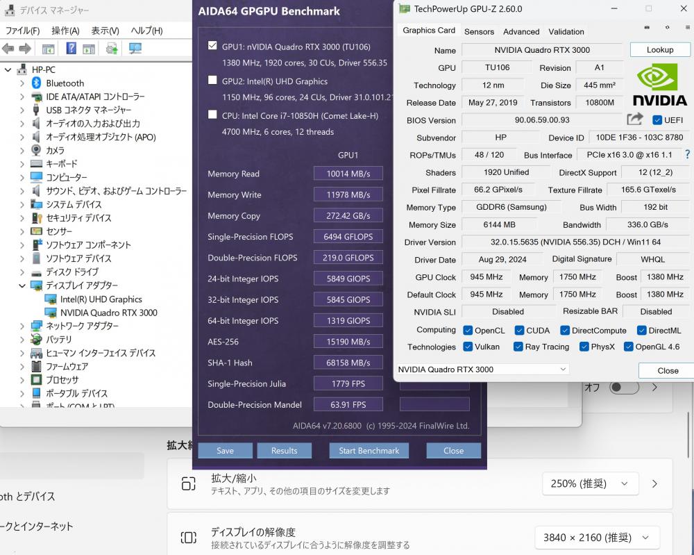
Task: Check CPU Intel Core i7-10850H checkbox
Action: pyautogui.click(x=212, y=115)
